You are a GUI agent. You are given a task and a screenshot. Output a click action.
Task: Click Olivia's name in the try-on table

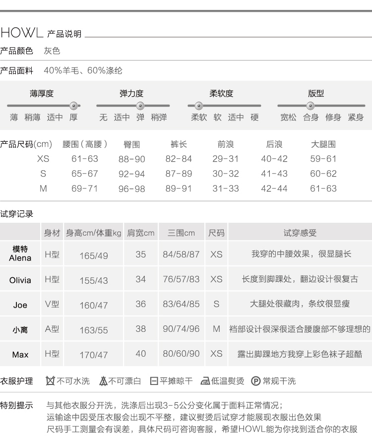pyautogui.click(x=20, y=280)
